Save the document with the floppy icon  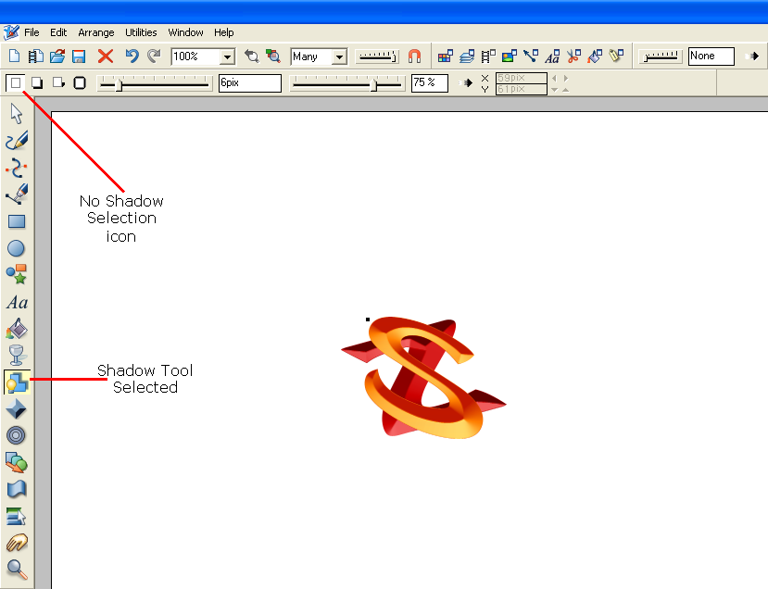click(79, 56)
